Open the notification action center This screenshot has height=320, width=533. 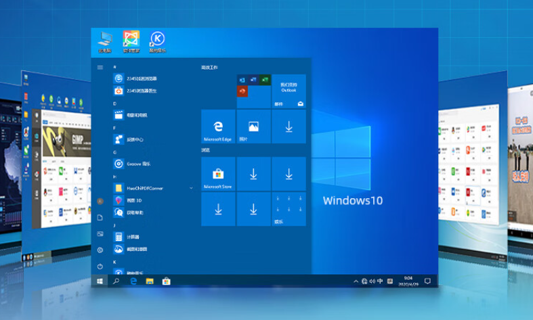tap(428, 281)
